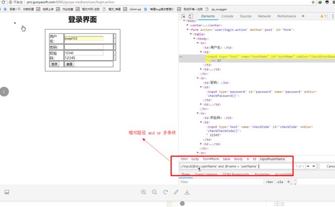The width and height of the screenshot is (335, 207).
Task: Reload the page with the refresh icon
Action: [3, 2]
